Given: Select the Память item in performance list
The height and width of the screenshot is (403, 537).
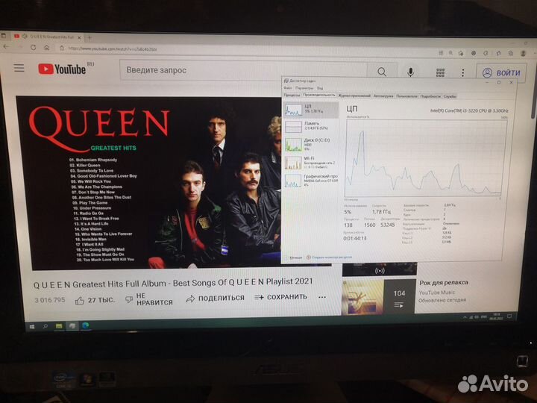Looking at the screenshot, I should pos(311,126).
